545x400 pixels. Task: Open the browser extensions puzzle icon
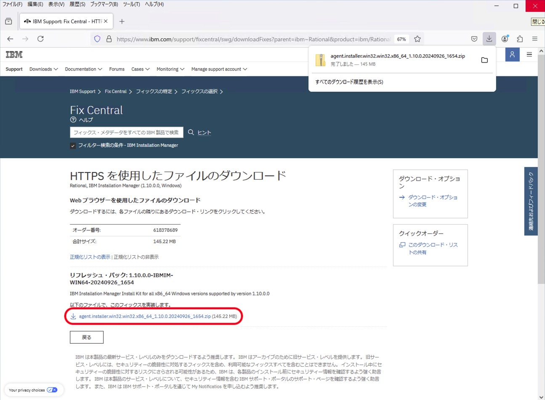tap(519, 38)
